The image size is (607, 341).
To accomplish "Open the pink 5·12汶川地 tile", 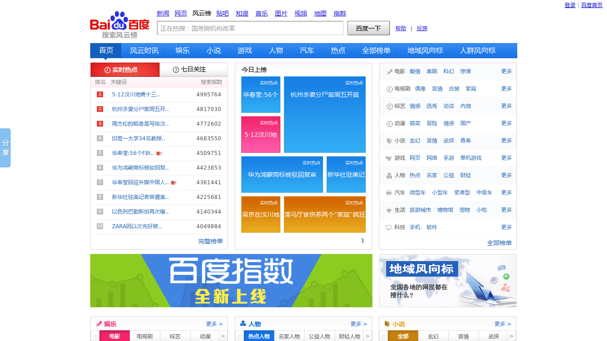I will [261, 135].
